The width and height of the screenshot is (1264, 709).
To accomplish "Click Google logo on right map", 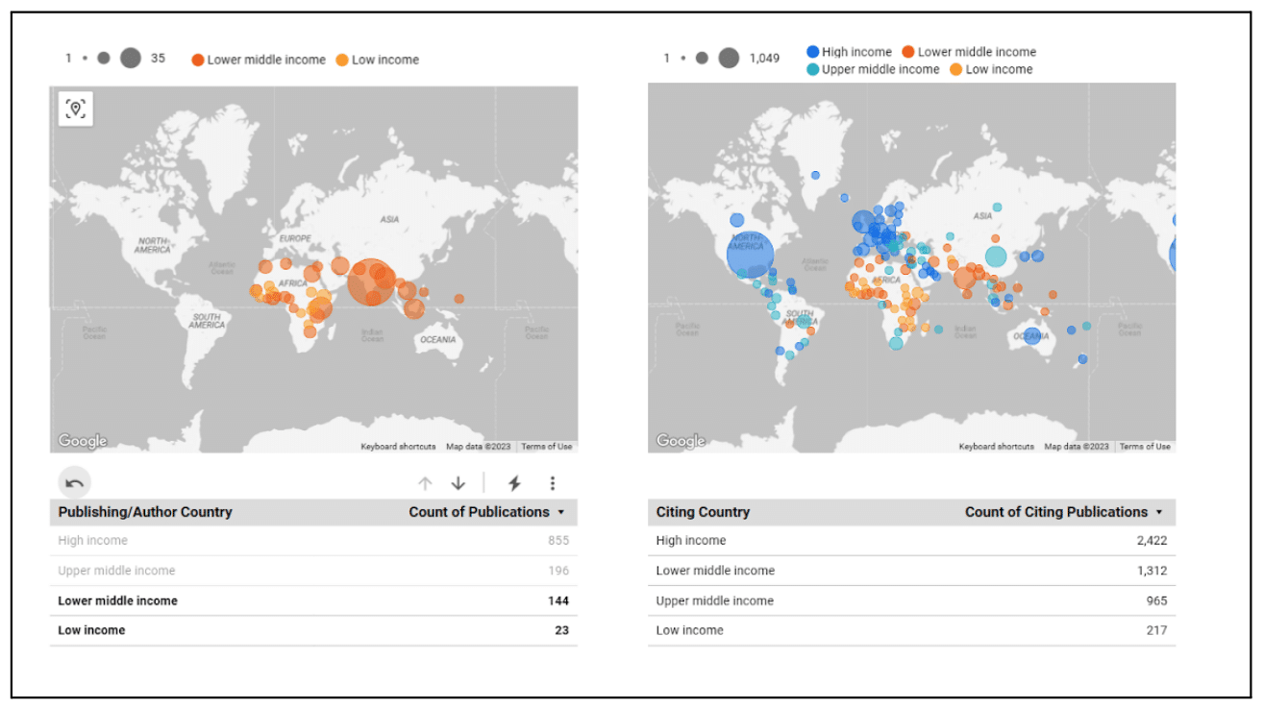I will click(x=681, y=441).
